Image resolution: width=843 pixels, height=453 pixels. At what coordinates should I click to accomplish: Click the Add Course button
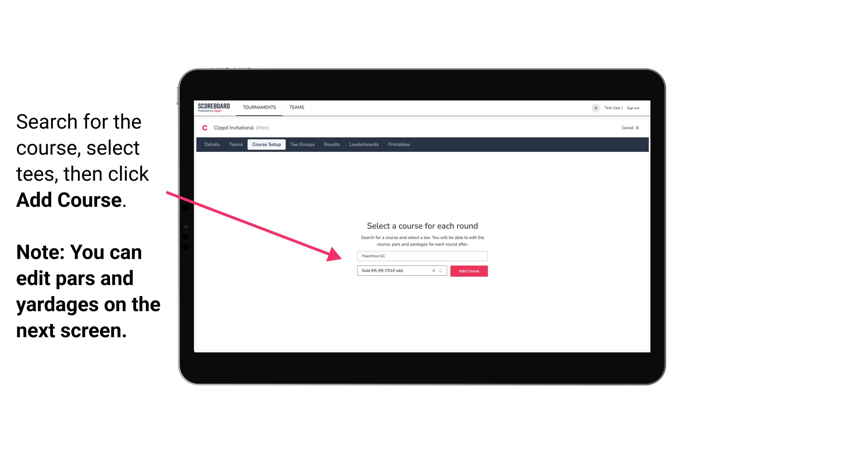click(468, 270)
